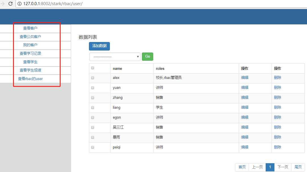
Task: Open 查看客户 in the sidebar
Action: click(x=30, y=28)
